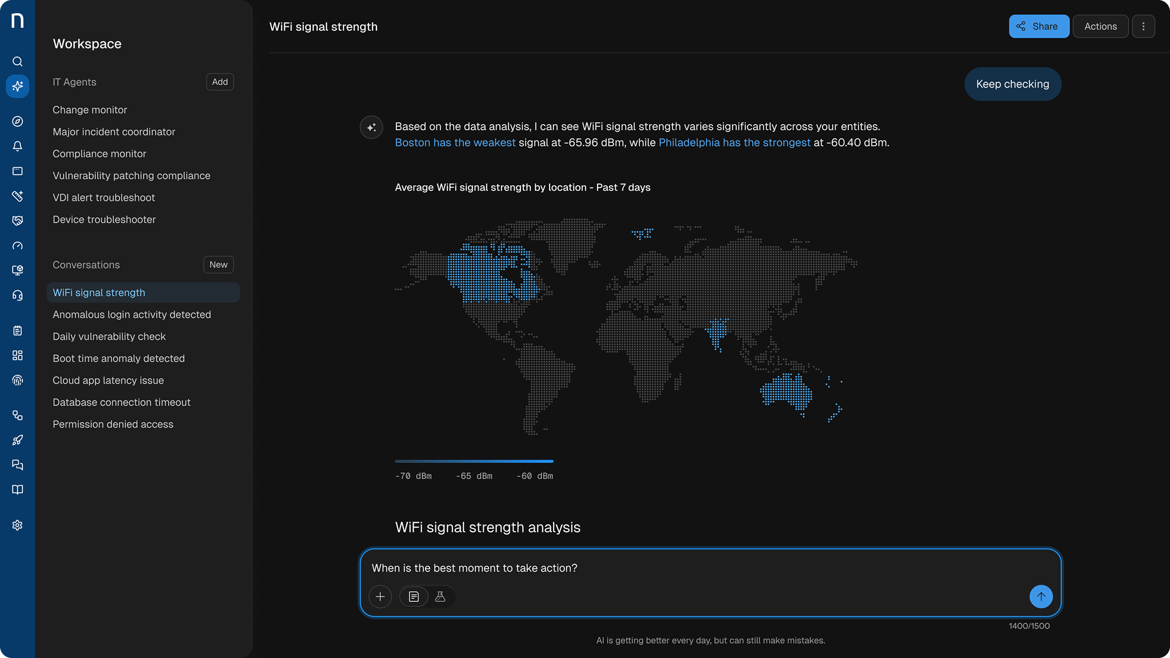
Task: Click the handshake icon in rail
Action: click(18, 221)
